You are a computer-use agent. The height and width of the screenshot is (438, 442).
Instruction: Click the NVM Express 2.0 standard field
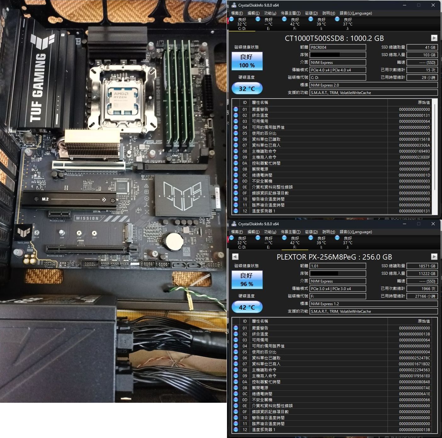pos(374,85)
